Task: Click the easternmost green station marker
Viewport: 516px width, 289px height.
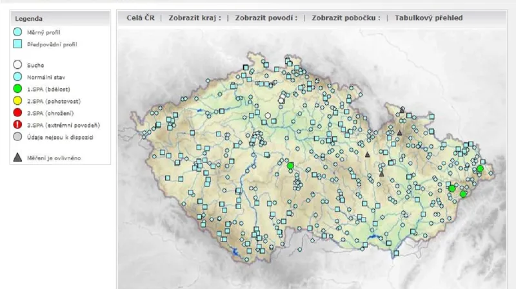Action: (x=480, y=169)
